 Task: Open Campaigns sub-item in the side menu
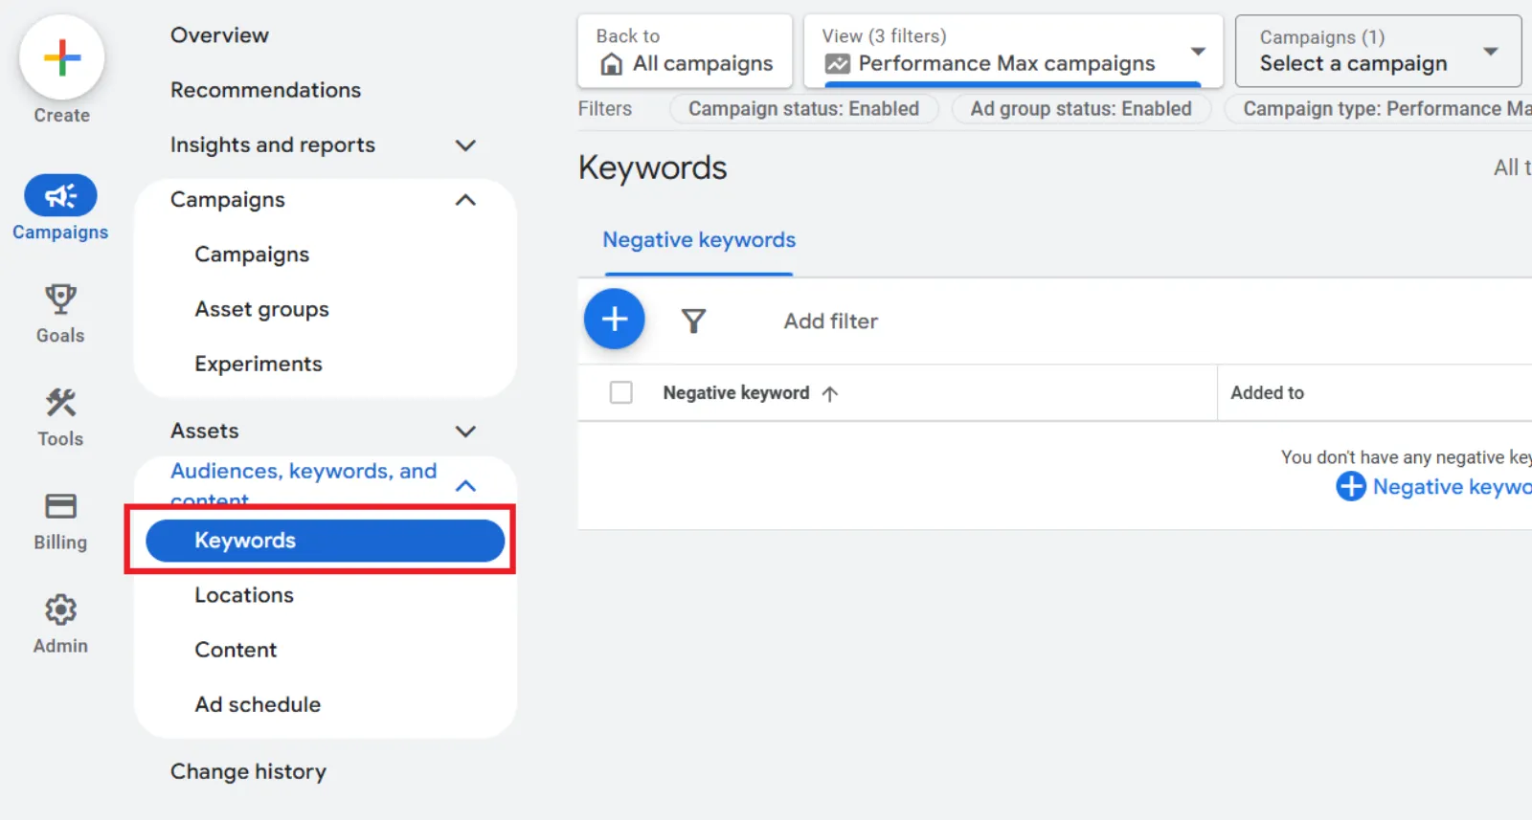pos(252,255)
